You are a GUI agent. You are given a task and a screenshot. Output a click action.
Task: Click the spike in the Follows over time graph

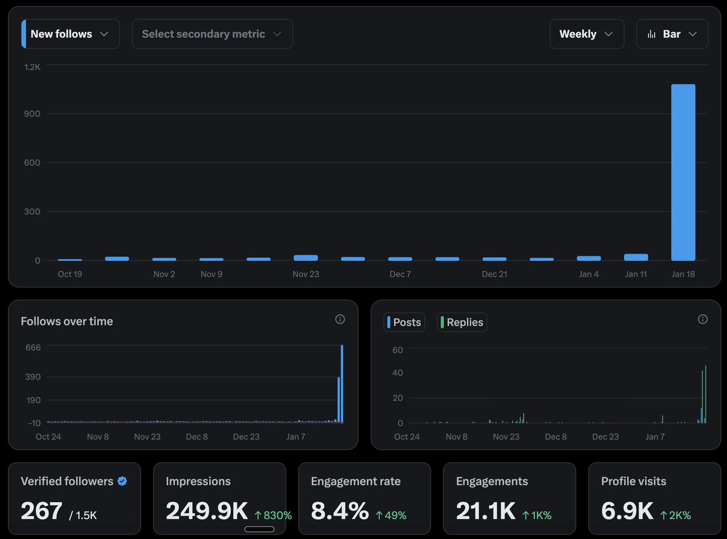342,381
